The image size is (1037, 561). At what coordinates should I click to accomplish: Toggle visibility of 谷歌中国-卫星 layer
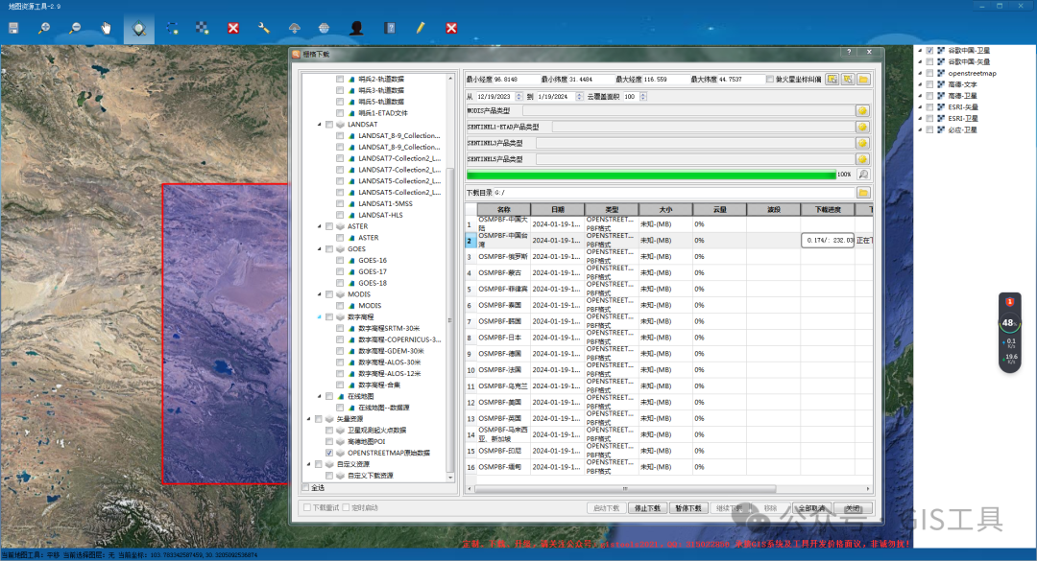coord(929,50)
